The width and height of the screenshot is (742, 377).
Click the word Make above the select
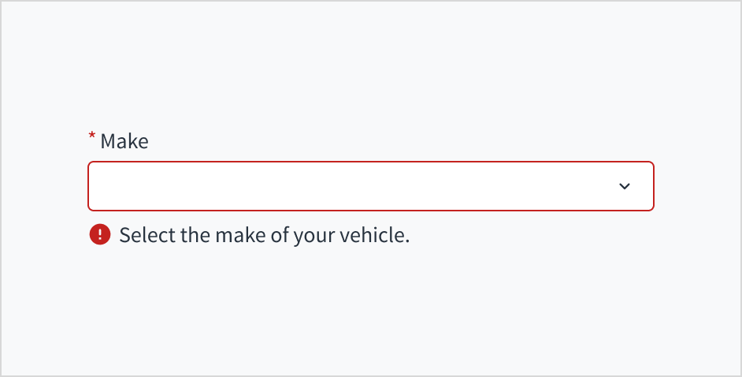[124, 141]
